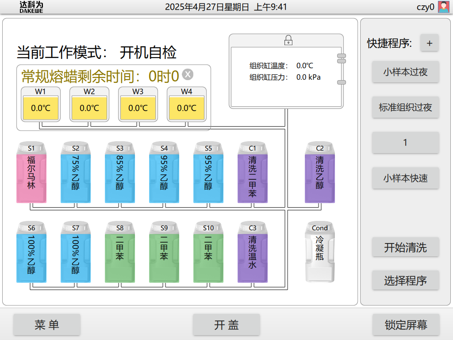Start the 标准组织过夜 program
This screenshot has width=453, height=340.
405,107
